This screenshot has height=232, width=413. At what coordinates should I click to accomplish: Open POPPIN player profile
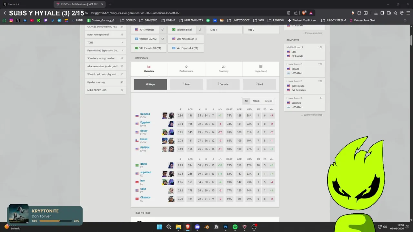click(145, 148)
